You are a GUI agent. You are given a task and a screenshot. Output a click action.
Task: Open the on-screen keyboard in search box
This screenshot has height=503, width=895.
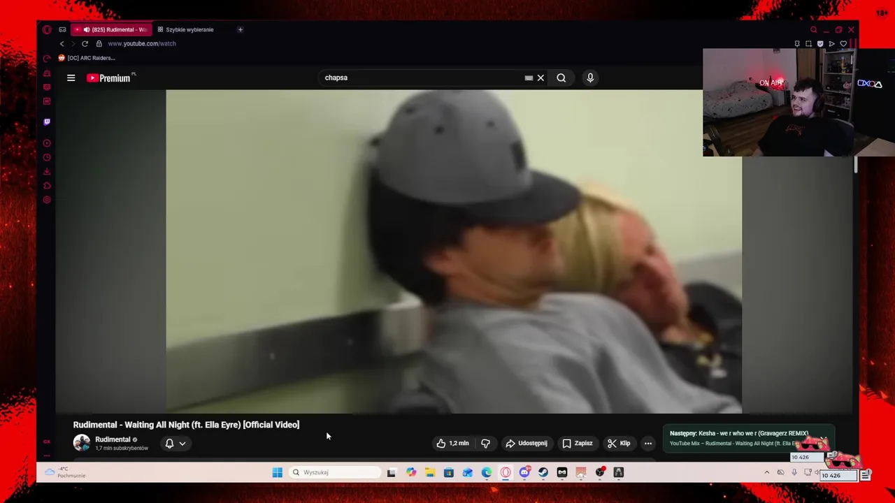point(529,78)
